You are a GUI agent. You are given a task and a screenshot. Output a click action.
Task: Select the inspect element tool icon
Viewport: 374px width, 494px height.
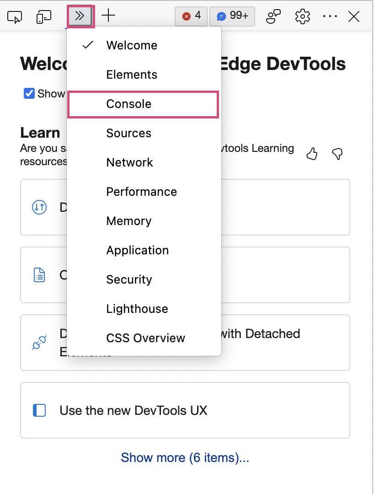click(x=15, y=16)
